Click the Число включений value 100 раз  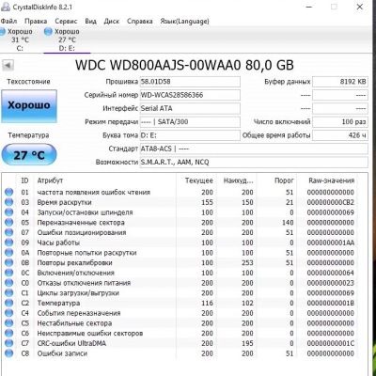click(x=340, y=122)
